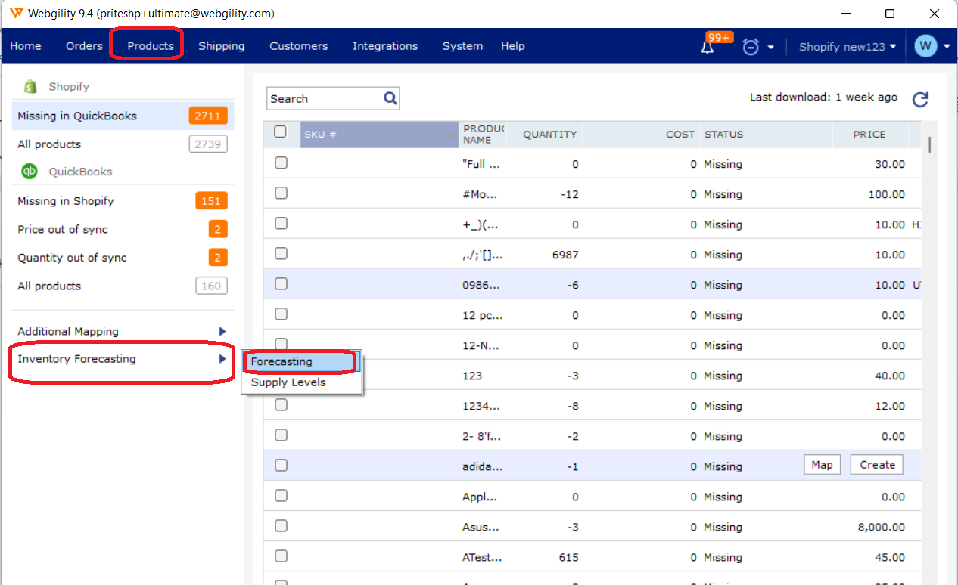Check the box for #Mo... row

(281, 193)
